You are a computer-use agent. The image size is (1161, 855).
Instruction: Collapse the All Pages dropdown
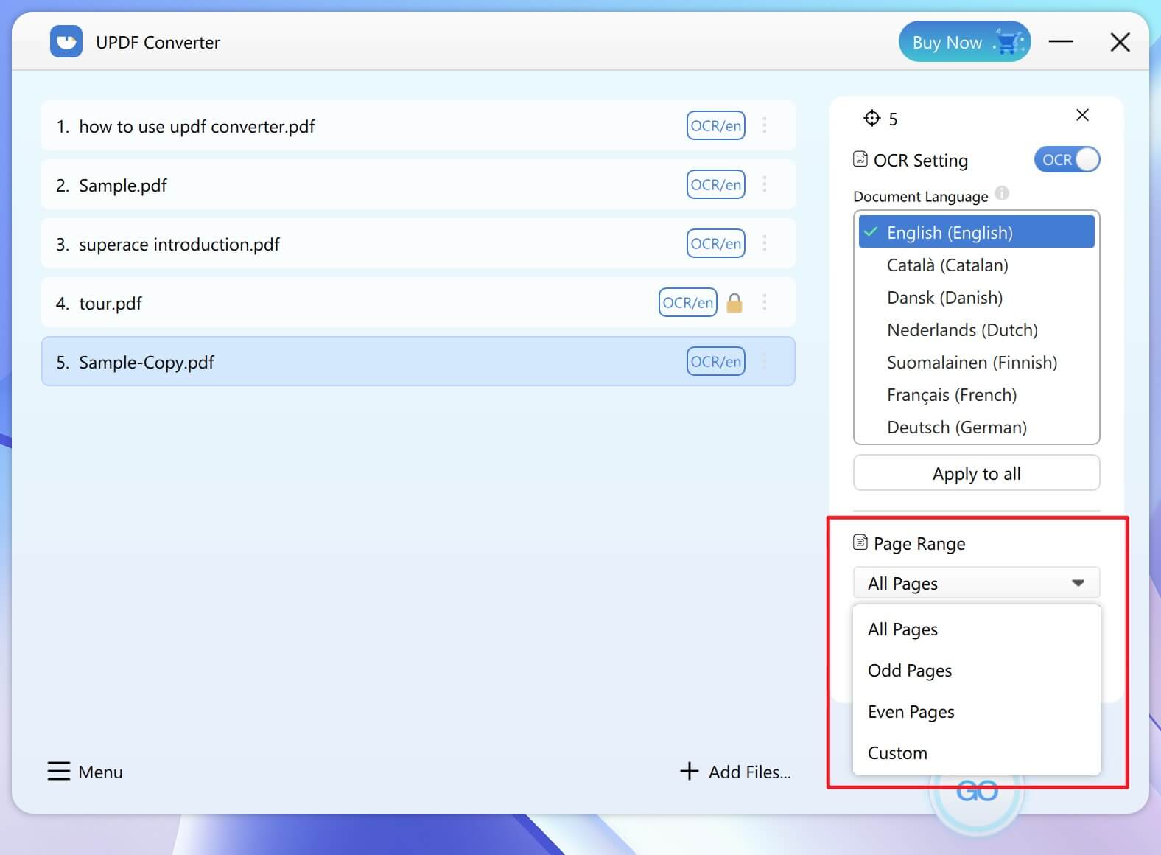pos(976,583)
